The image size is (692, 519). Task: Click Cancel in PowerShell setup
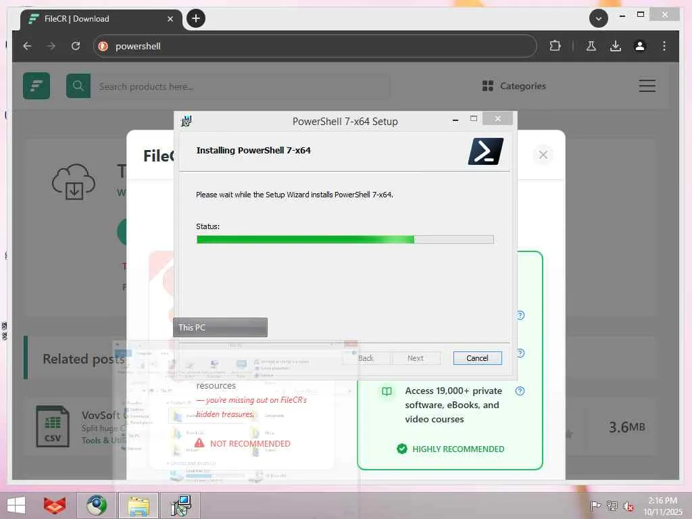click(x=477, y=358)
